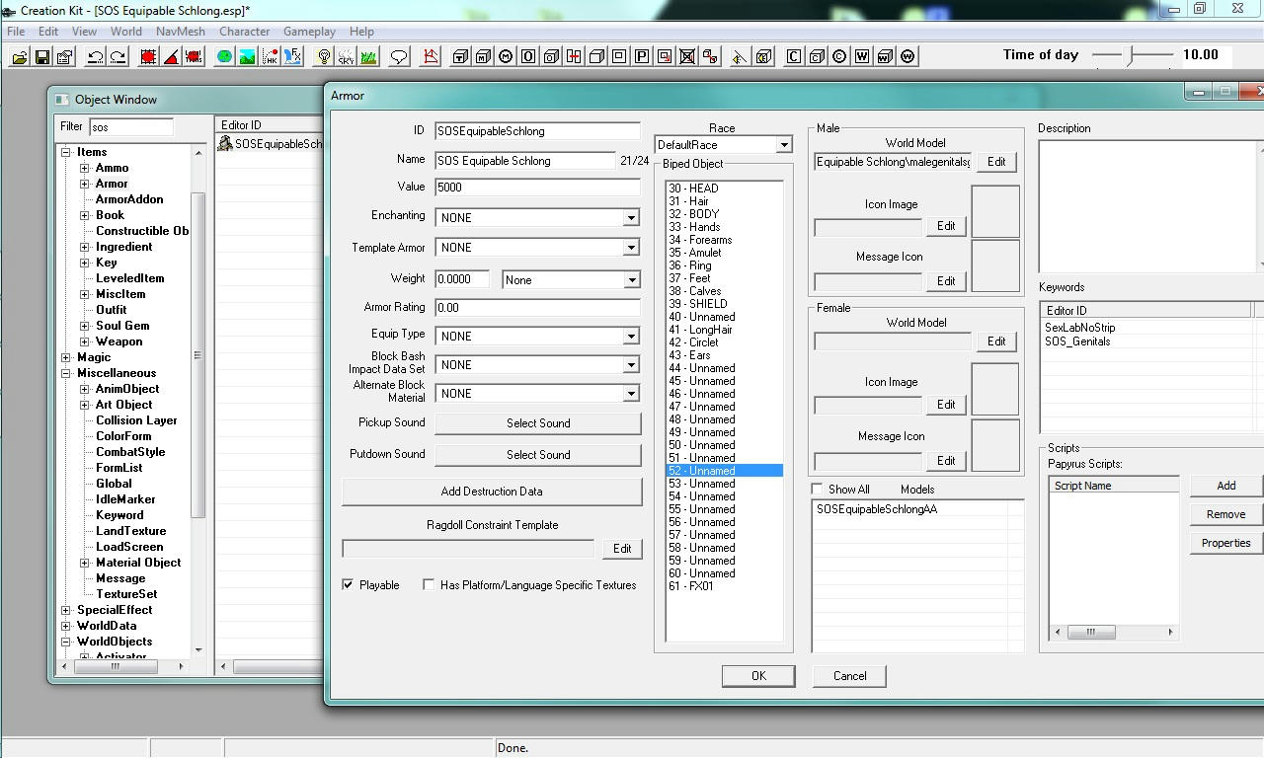Click the redo arrow toolbar icon
The image size is (1264, 758).
(118, 56)
